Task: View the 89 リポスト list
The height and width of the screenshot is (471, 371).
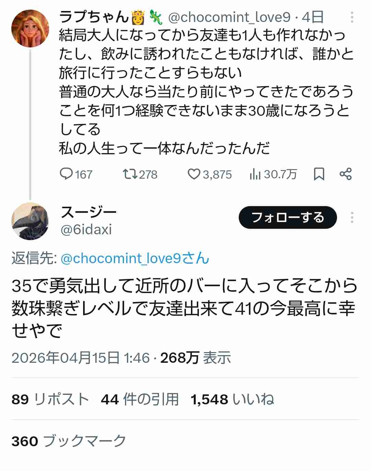Action: pos(50,399)
